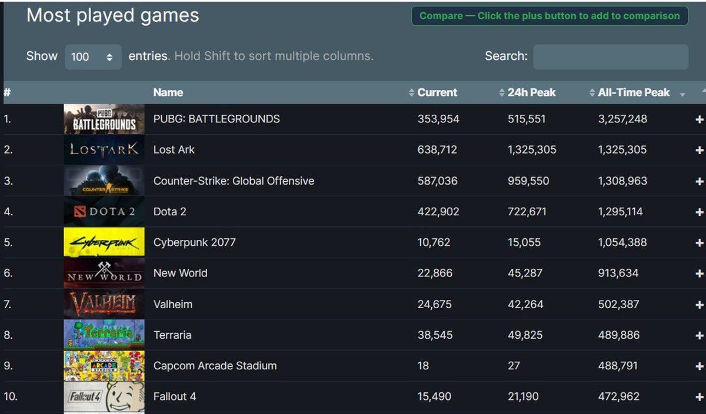The width and height of the screenshot is (706, 414).
Task: Add Capcom Arcade Stadium to comparison
Action: [700, 365]
